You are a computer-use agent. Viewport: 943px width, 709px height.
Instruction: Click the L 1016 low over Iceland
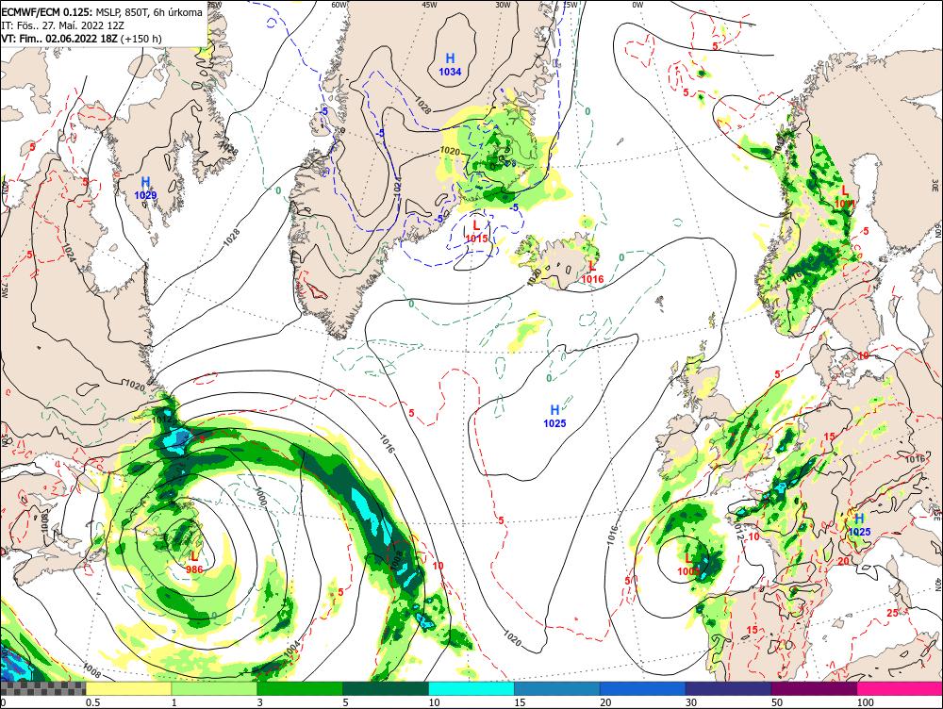592,272
